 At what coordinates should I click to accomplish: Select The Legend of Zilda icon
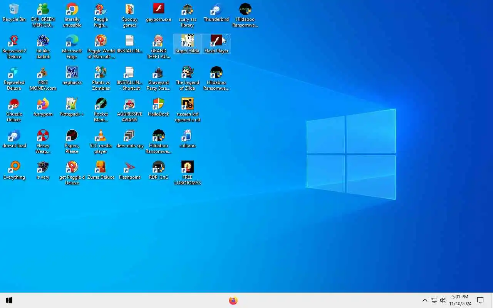pos(188,79)
